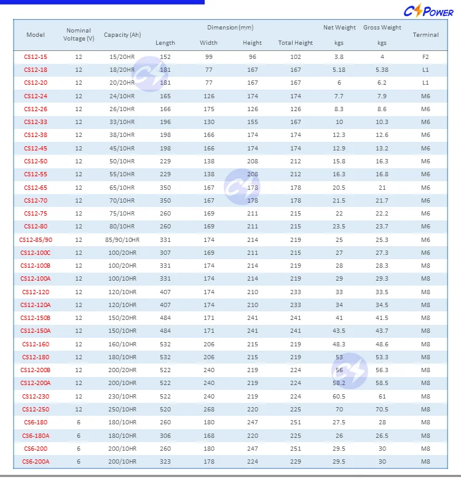Select model name CS12-100C
Viewport: 461px width, 479px height.
(36, 252)
